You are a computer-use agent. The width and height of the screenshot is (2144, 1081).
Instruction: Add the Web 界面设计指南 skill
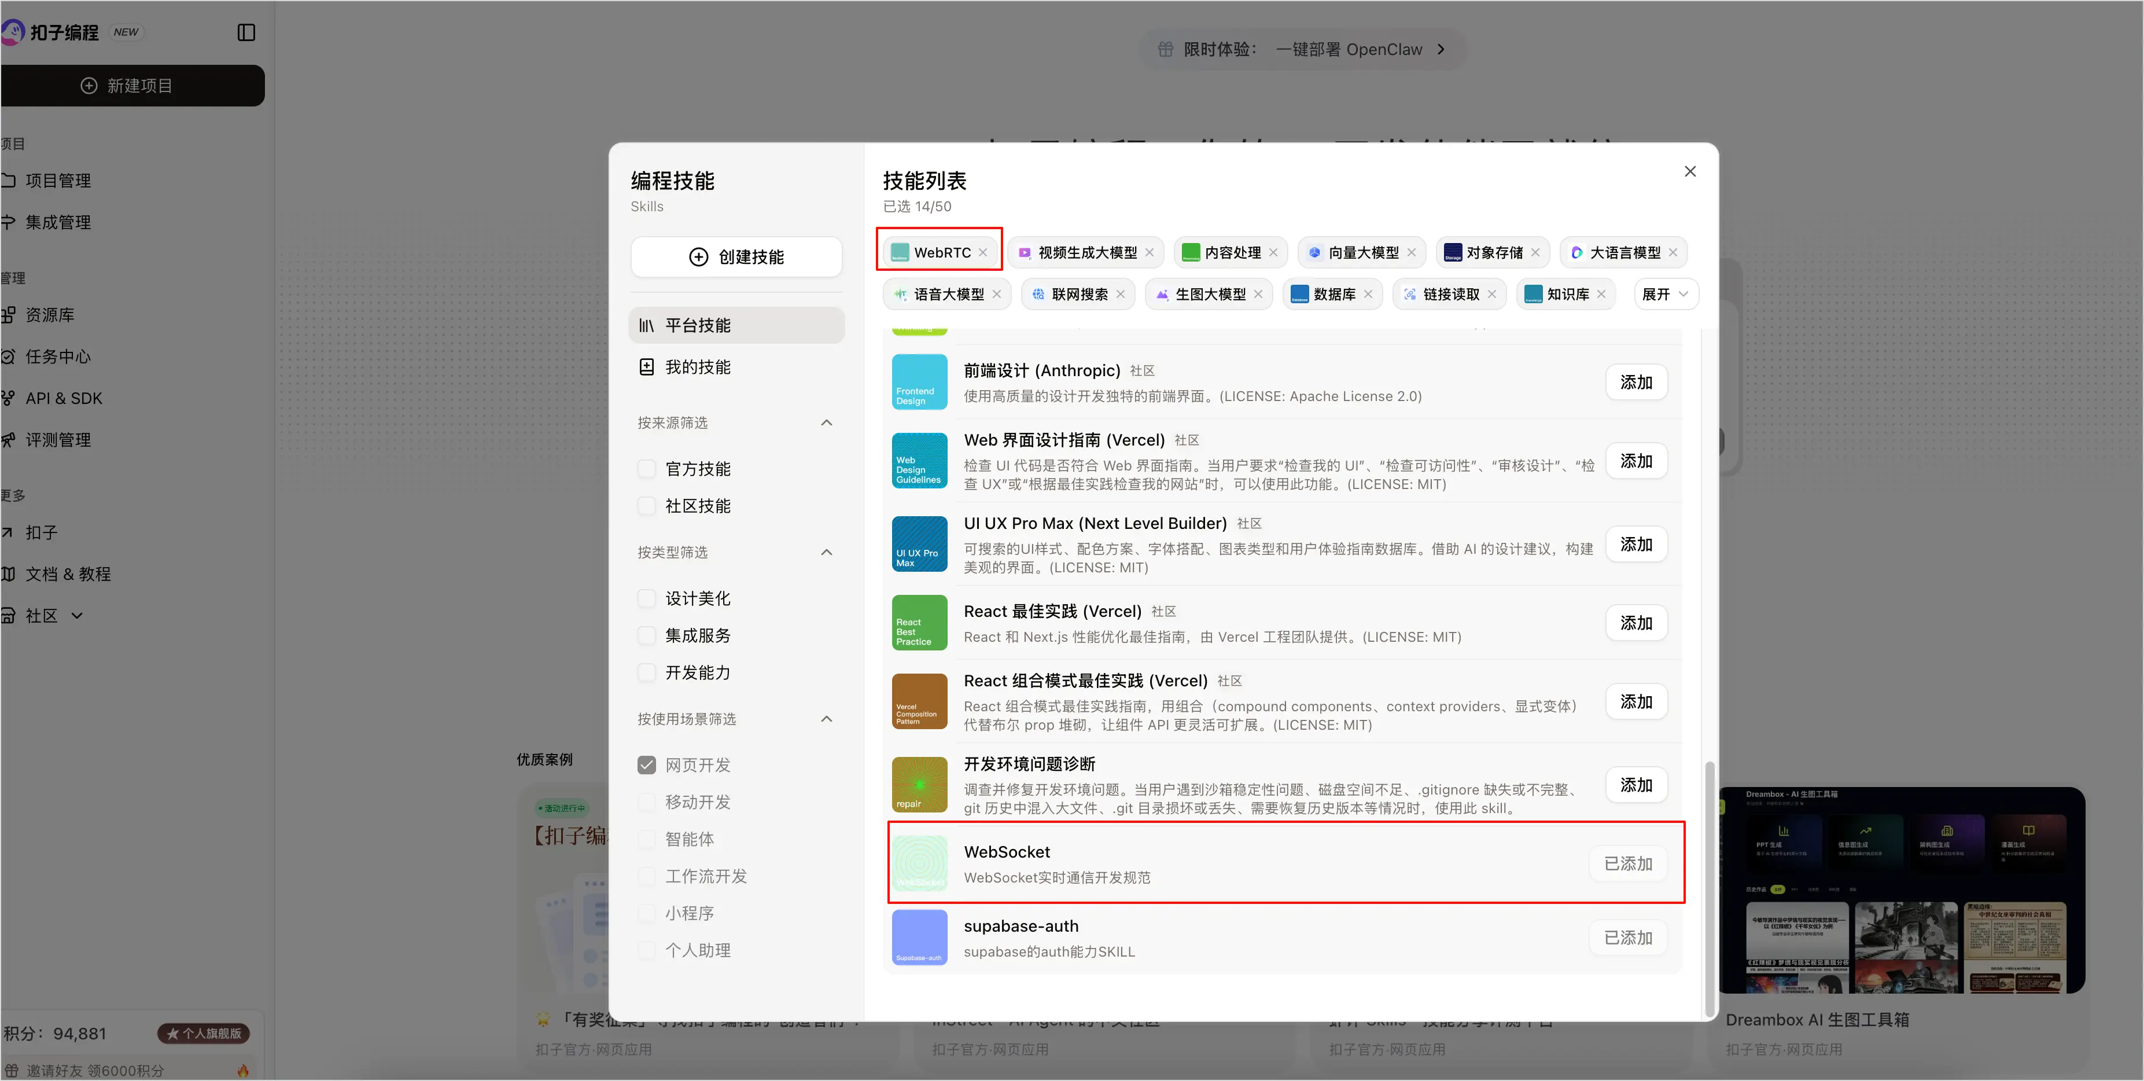(1636, 461)
